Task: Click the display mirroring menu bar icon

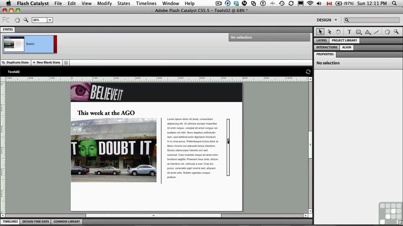Action: [300, 3]
